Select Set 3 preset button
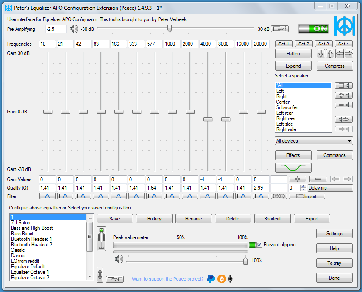This screenshot has height=292, width=362. [x=324, y=44]
